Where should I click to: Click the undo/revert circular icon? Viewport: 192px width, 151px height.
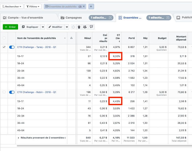73,27
